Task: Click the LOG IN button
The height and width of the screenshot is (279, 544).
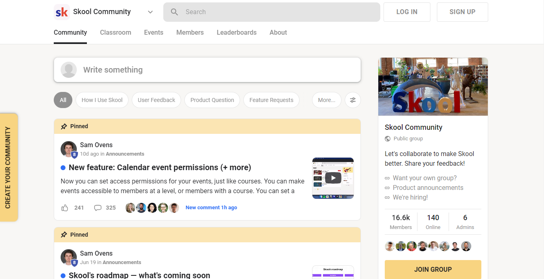Action: 407,12
